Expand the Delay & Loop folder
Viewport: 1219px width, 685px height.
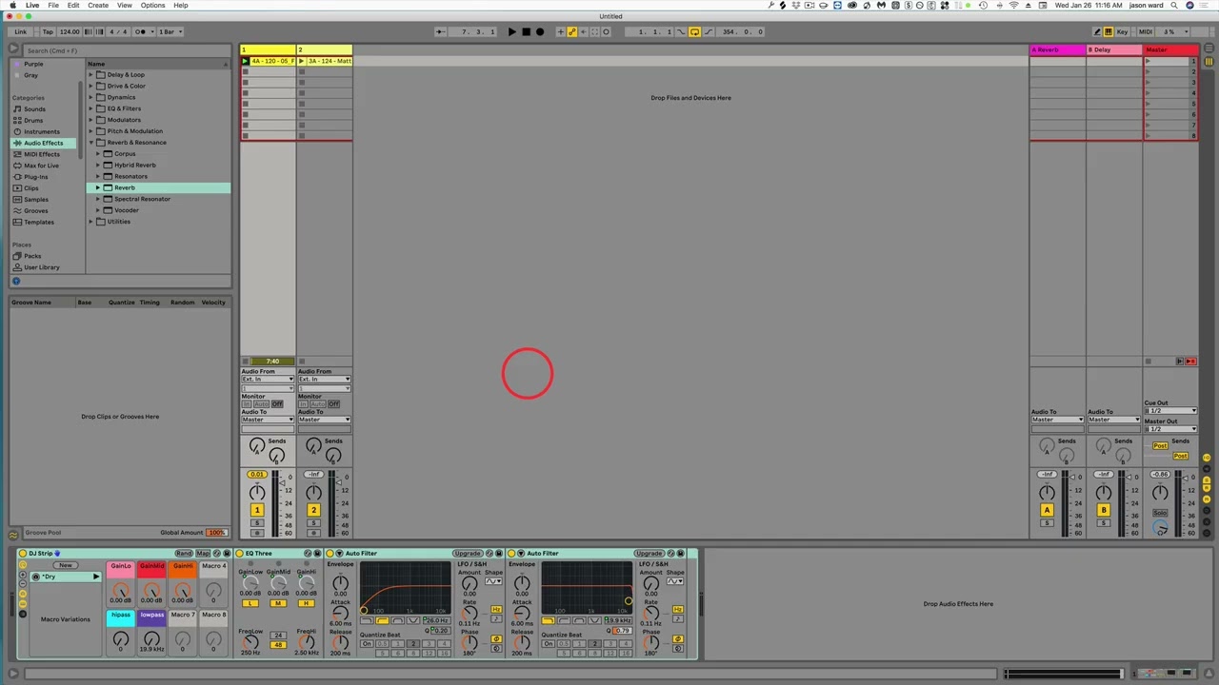pos(91,74)
